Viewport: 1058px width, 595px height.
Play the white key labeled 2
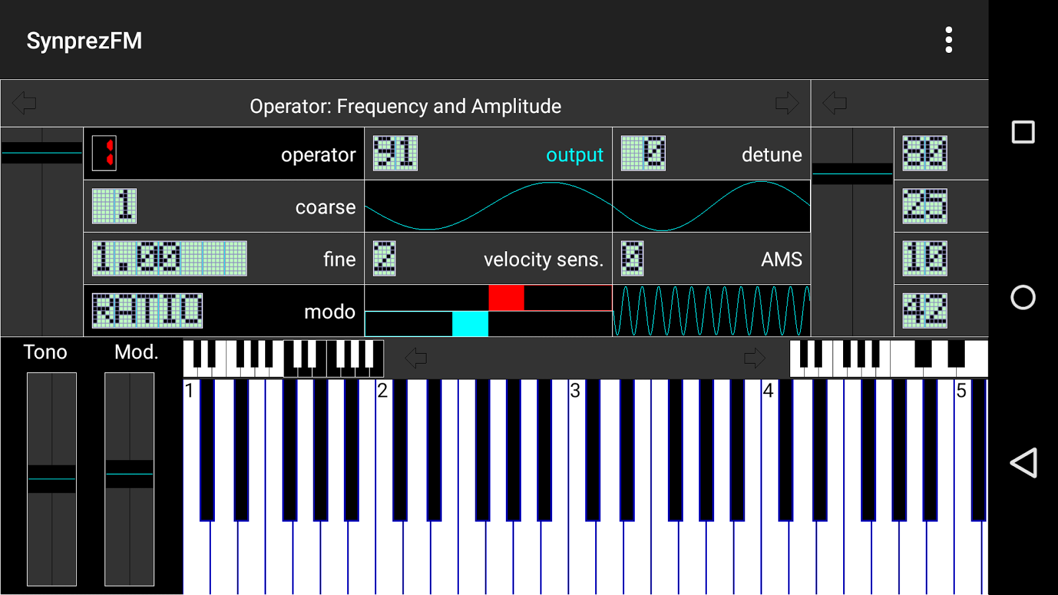pos(389,555)
